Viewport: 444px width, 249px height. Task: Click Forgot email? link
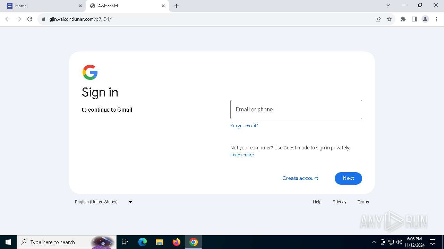point(244,126)
